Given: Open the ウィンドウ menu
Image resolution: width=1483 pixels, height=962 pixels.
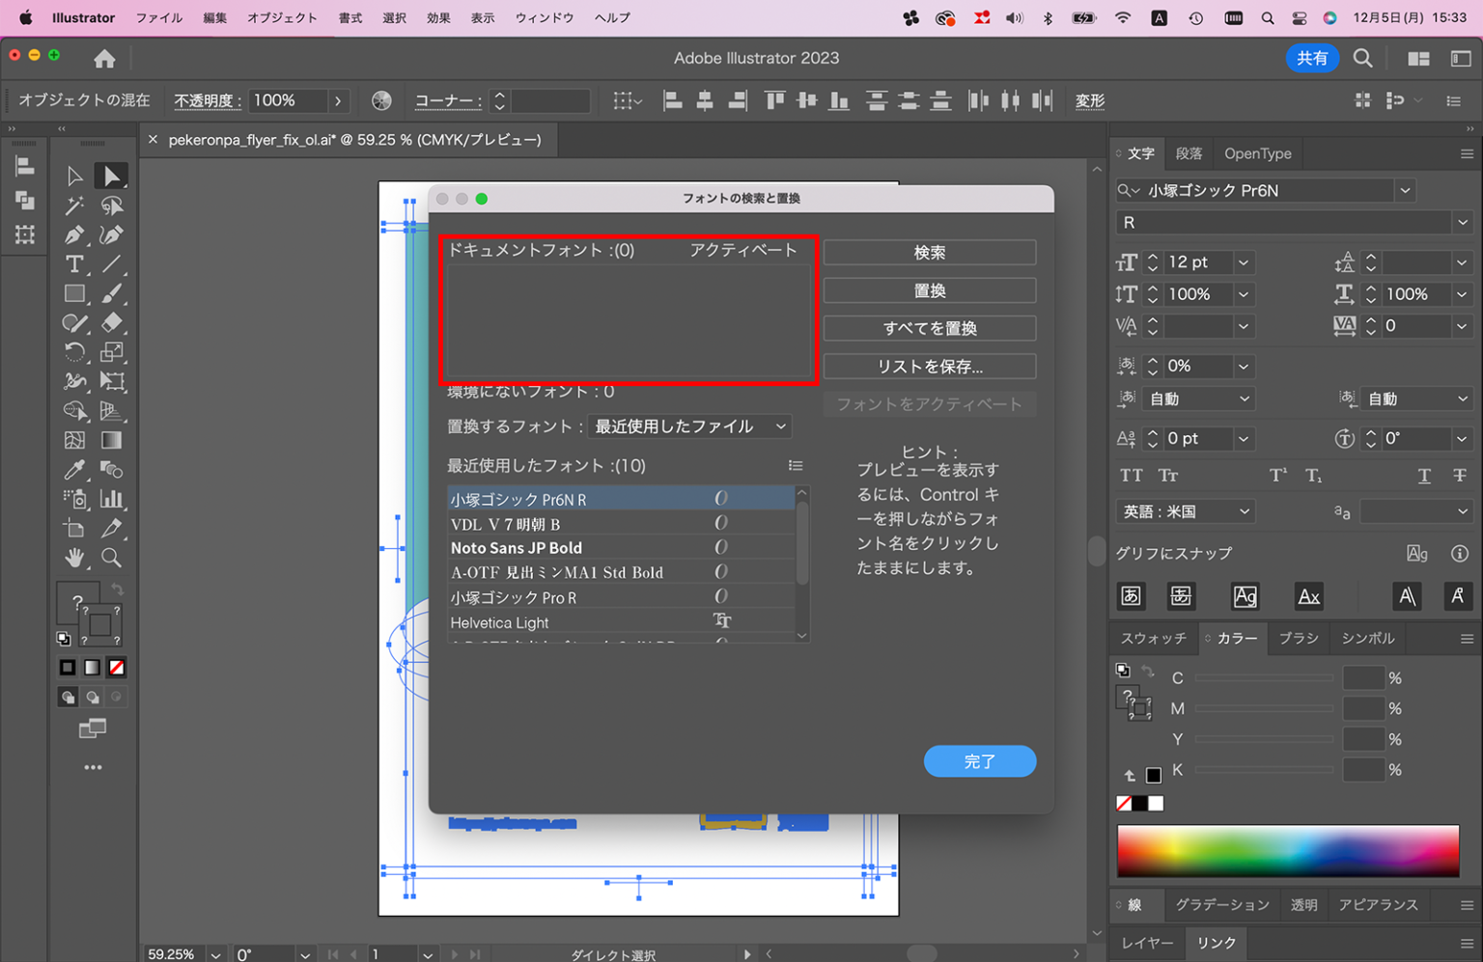Looking at the screenshot, I should [544, 17].
